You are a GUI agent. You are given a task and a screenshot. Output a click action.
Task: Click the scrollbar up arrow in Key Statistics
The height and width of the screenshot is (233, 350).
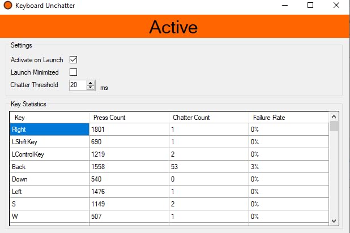(x=334, y=116)
